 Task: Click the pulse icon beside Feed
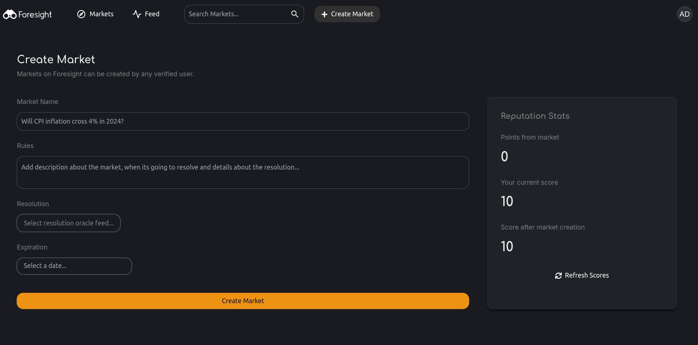tap(137, 14)
